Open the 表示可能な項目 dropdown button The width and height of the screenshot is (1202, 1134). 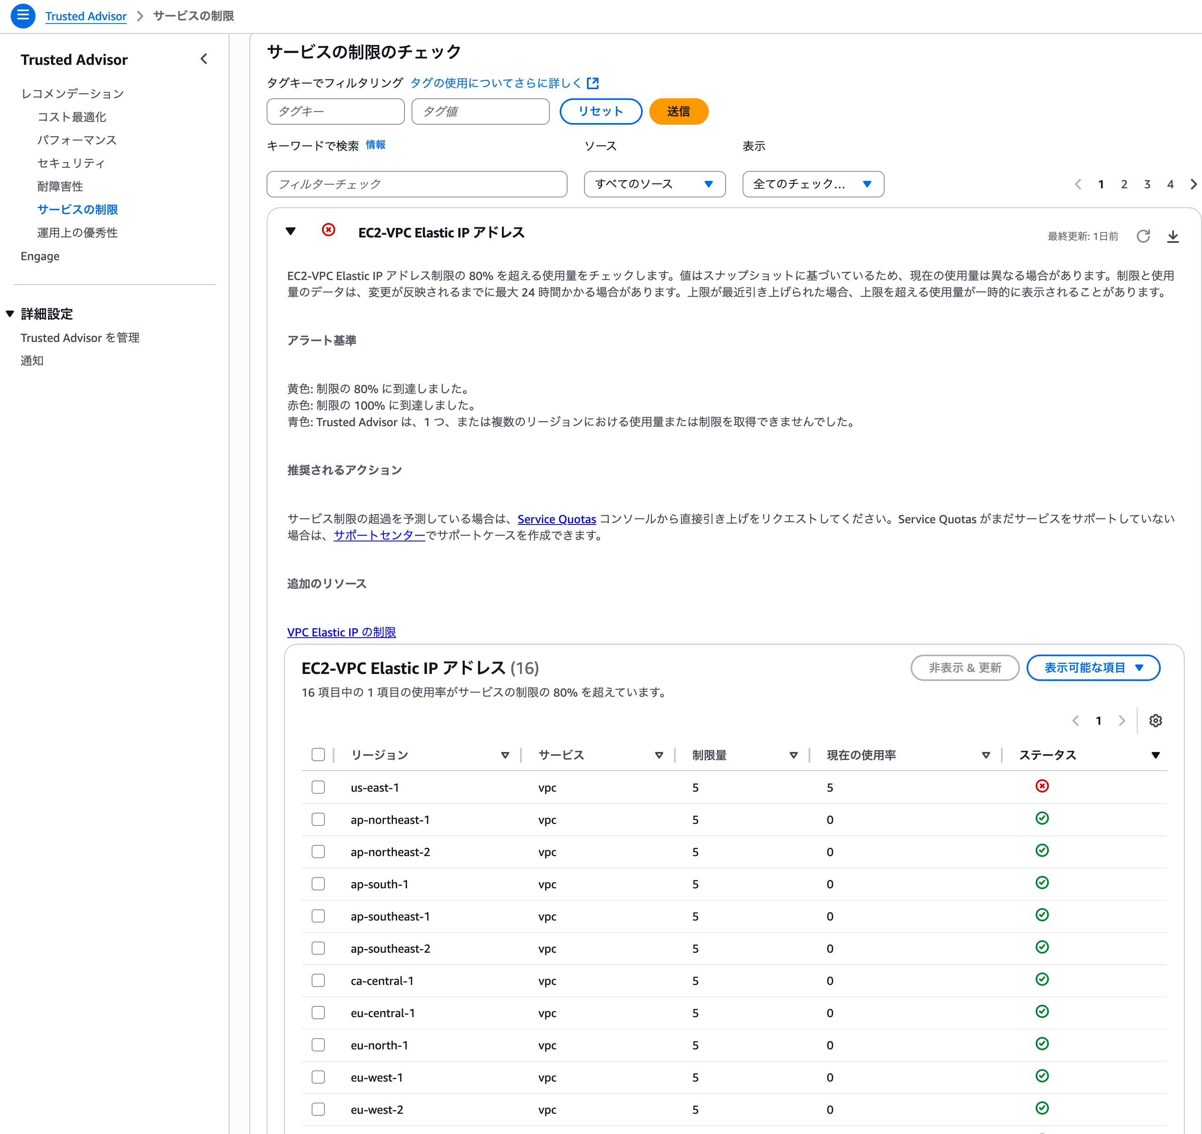[1093, 668]
